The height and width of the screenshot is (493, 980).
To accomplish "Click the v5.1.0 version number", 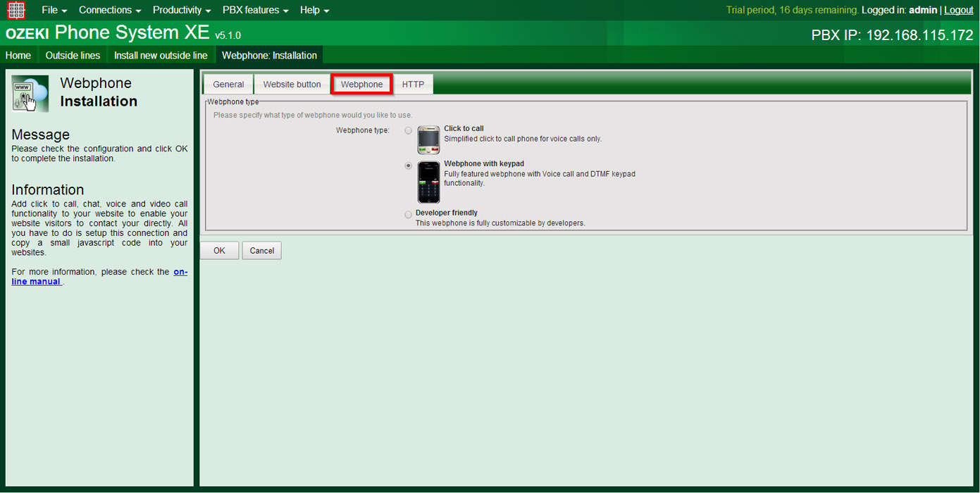I will coord(228,35).
